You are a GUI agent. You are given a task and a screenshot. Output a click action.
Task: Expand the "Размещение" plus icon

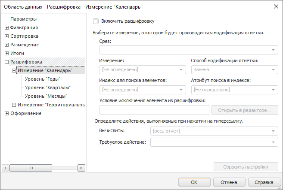pyautogui.click(x=6, y=45)
